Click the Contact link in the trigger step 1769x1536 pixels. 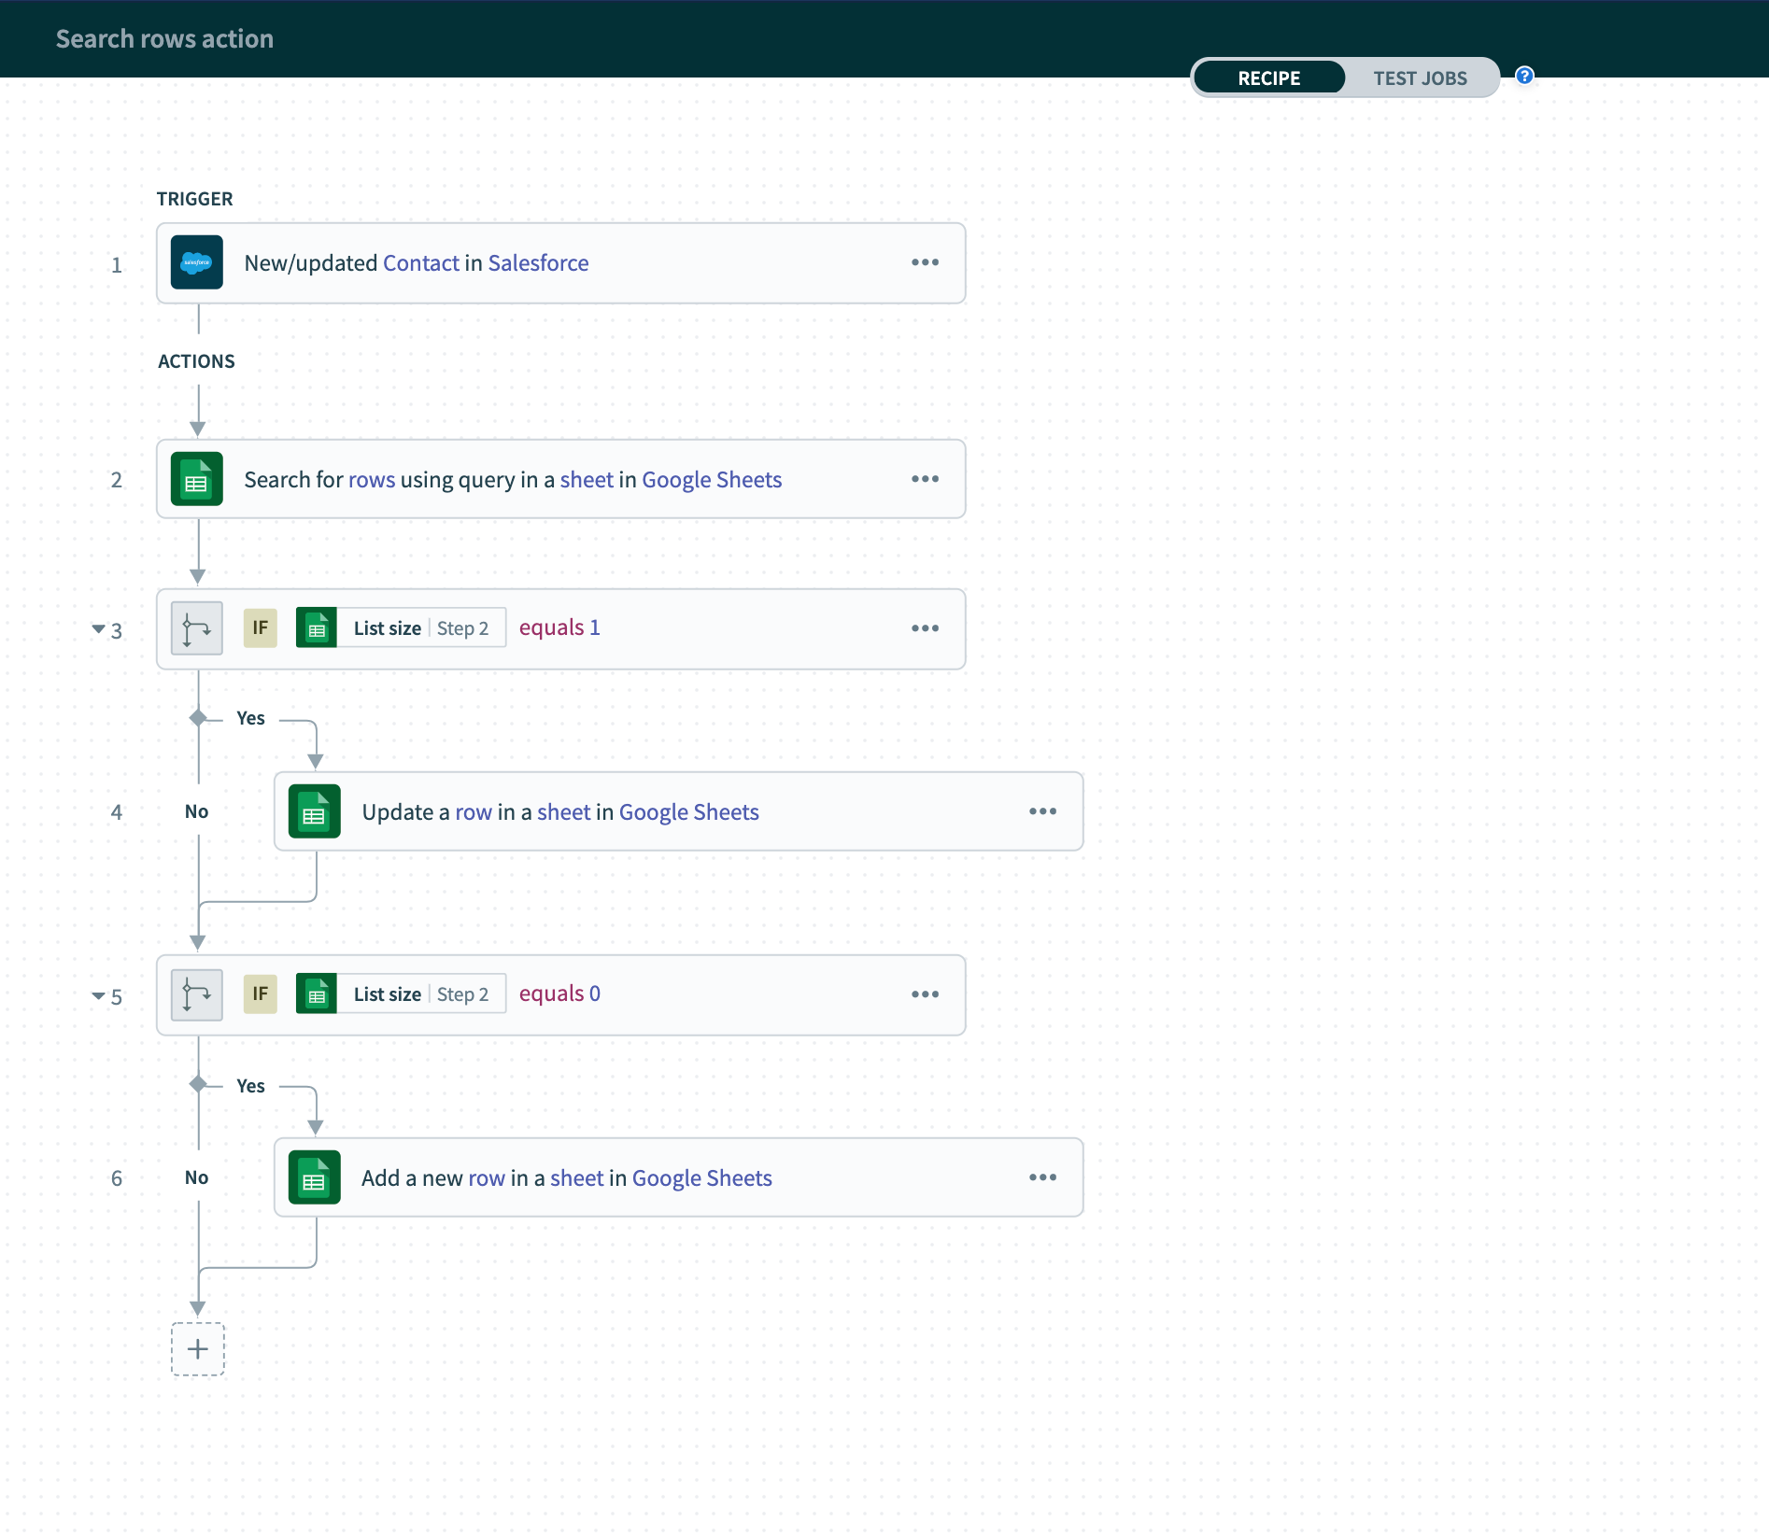click(x=420, y=263)
